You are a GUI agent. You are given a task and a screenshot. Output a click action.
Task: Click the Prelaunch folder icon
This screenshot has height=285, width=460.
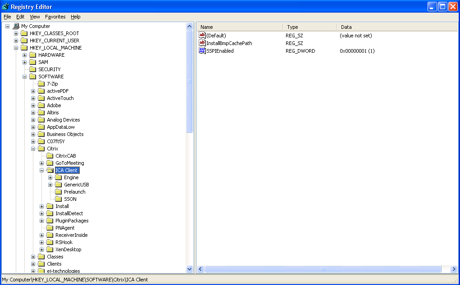(x=59, y=192)
